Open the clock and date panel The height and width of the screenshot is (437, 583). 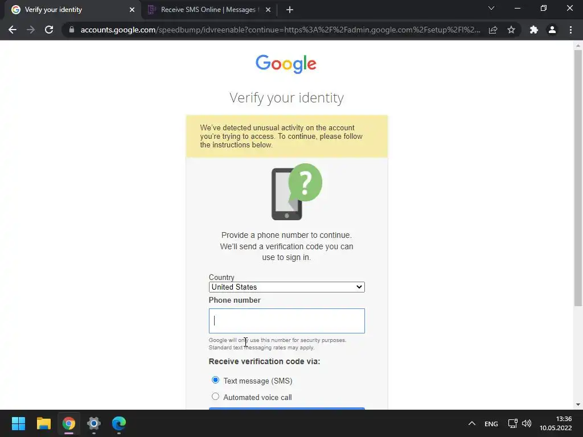556,423
